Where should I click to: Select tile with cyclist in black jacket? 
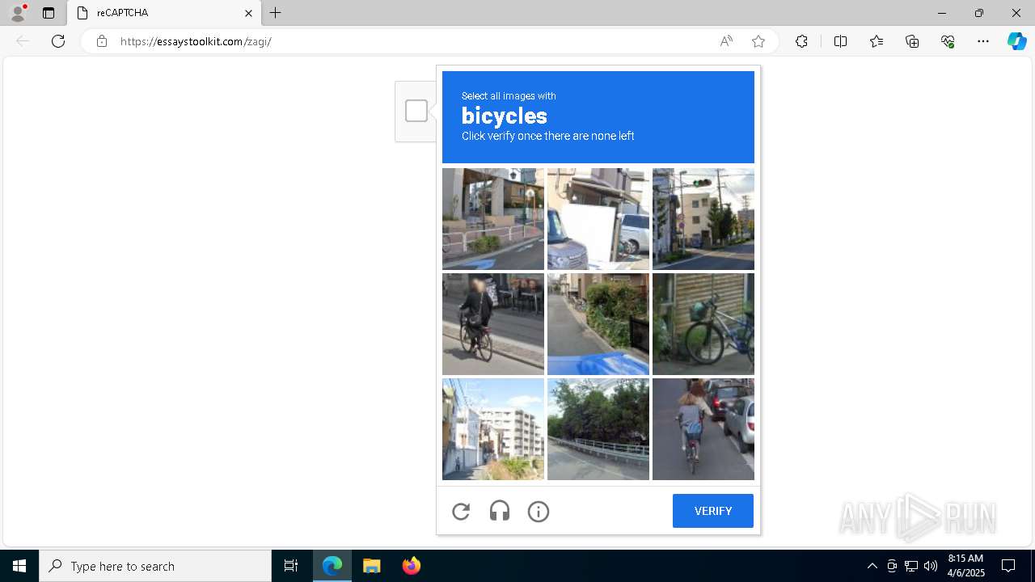click(x=493, y=324)
